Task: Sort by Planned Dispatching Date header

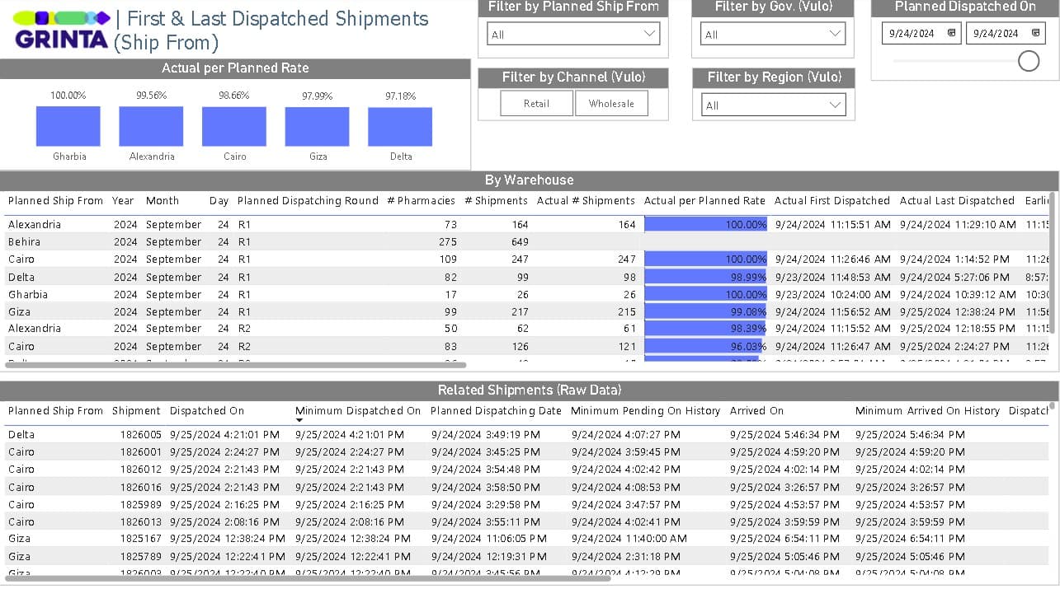Action: tap(496, 410)
